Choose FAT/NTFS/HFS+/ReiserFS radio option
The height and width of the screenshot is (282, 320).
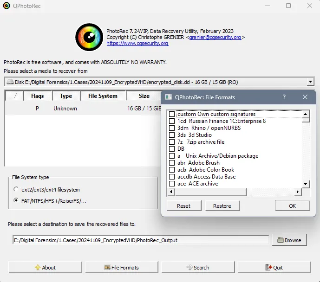(x=17, y=201)
